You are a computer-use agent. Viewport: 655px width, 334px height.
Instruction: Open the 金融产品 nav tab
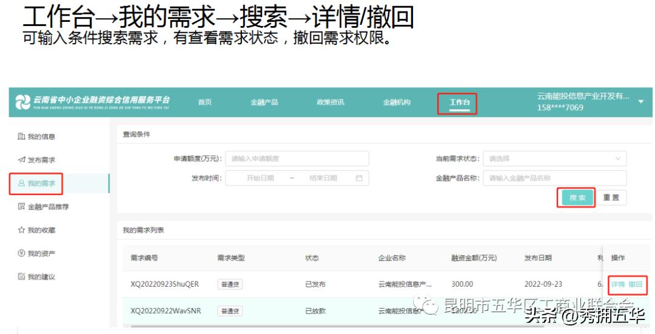tap(264, 102)
